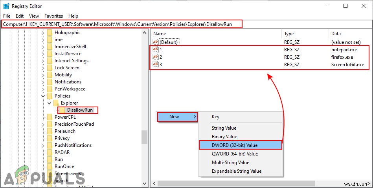Click the Data column header

(351, 34)
